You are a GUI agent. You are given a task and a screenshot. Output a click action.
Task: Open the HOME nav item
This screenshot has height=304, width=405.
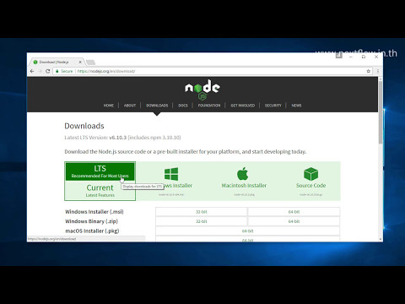pyautogui.click(x=109, y=106)
